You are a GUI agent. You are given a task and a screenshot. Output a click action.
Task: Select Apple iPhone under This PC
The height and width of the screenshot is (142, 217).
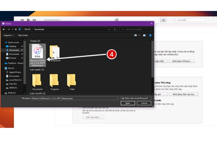pos(14,72)
